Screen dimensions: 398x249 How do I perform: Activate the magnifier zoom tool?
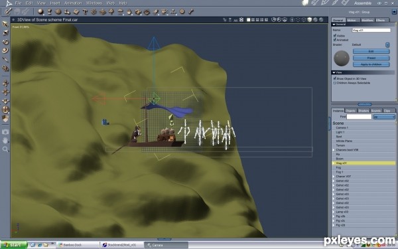point(5,149)
